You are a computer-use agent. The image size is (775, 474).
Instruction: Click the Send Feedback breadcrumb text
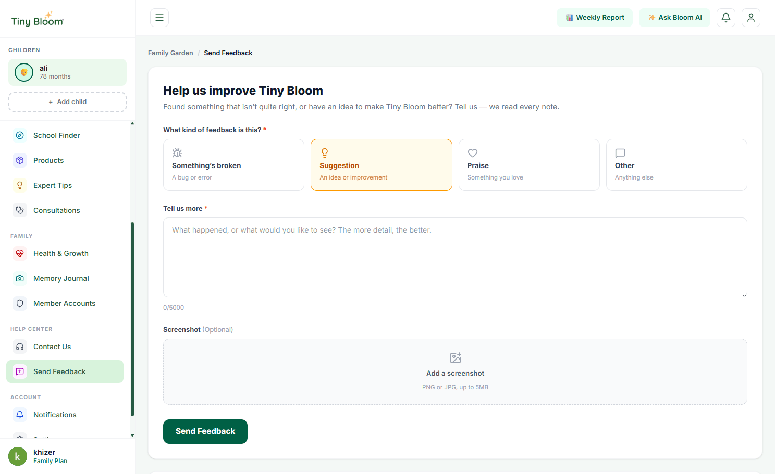228,53
